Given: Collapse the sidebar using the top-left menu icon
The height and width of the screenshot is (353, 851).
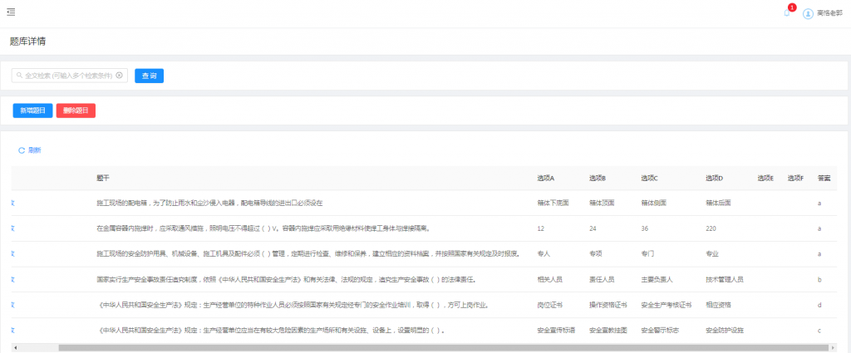Looking at the screenshot, I should coord(10,12).
